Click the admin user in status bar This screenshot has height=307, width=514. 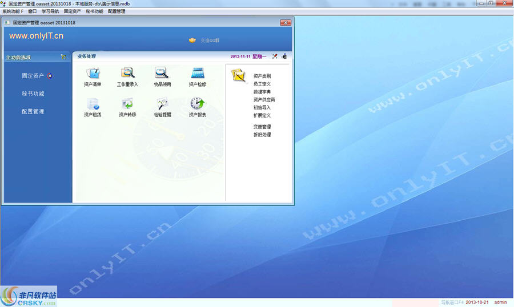[500, 302]
